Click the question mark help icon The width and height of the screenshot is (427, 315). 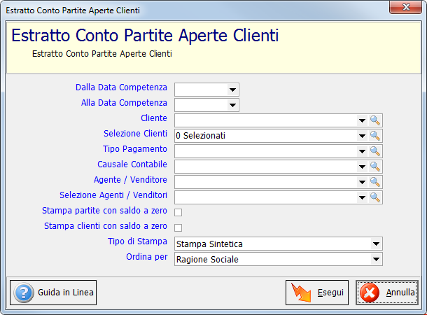pyautogui.click(x=24, y=293)
